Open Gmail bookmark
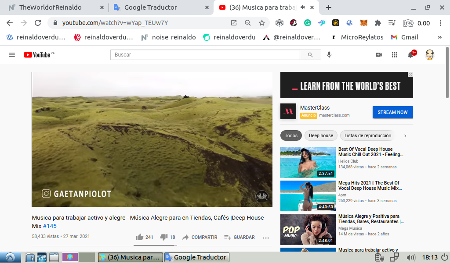The width and height of the screenshot is (450, 263). click(x=405, y=37)
